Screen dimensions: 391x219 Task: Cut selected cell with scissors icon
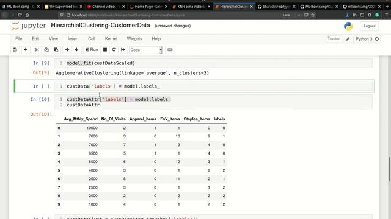coord(37,50)
